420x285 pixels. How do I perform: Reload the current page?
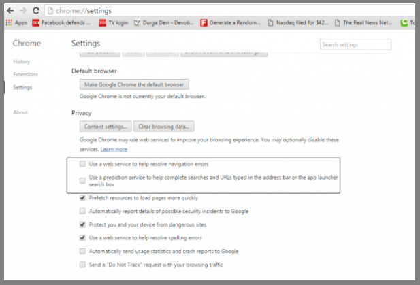click(35, 11)
